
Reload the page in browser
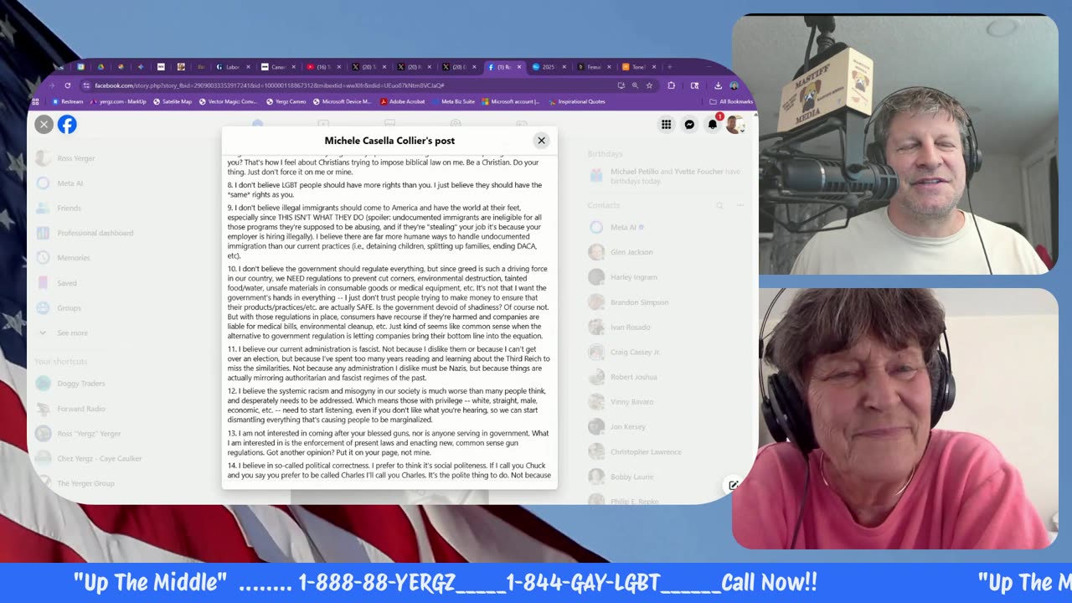(68, 85)
